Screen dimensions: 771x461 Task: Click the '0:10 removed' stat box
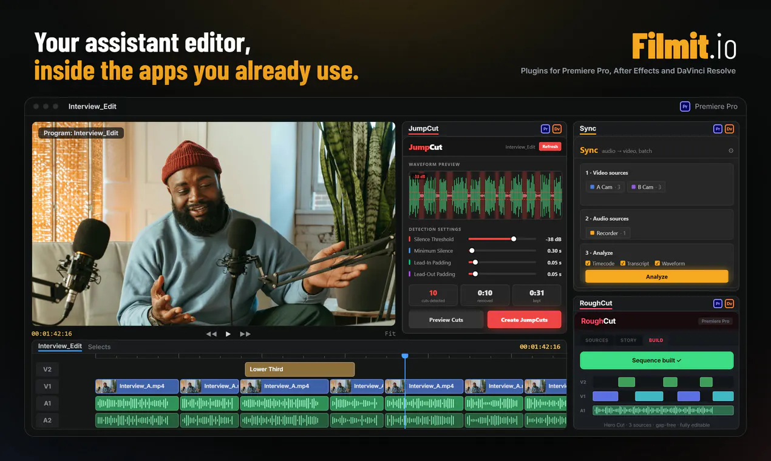tap(485, 295)
